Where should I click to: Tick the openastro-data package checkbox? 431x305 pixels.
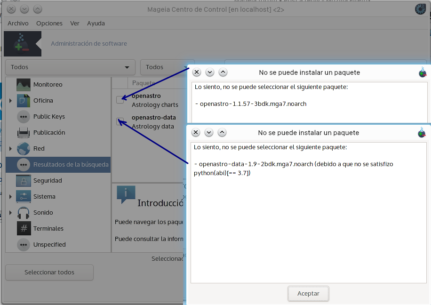120,121
